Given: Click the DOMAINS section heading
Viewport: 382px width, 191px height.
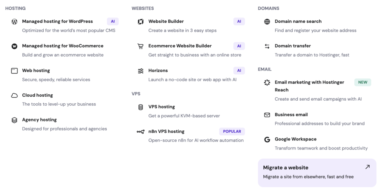Looking at the screenshot, I should (269, 8).
